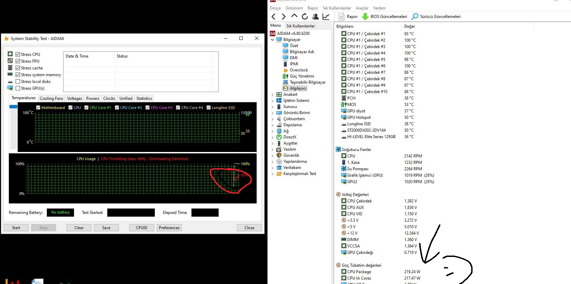
Task: Toggle the Longline SSD graph checkbox
Action: click(x=209, y=108)
